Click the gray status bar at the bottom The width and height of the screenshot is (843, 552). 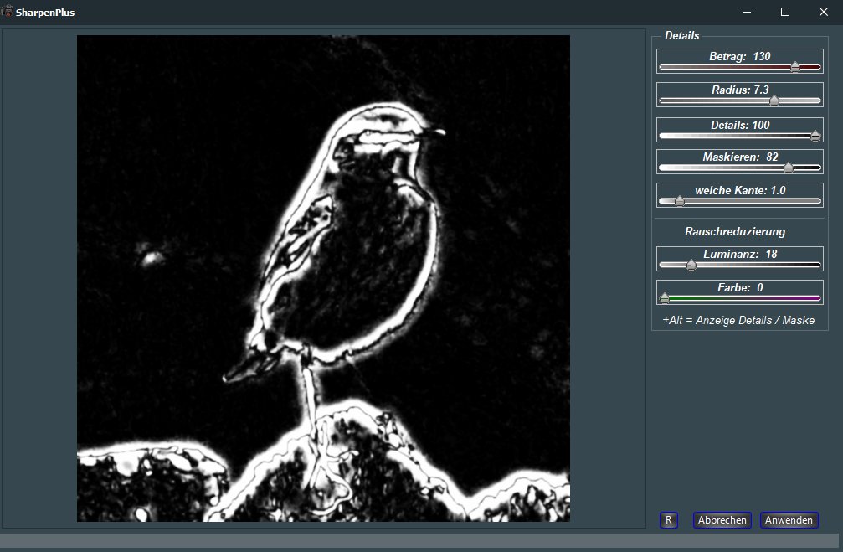tap(419, 541)
